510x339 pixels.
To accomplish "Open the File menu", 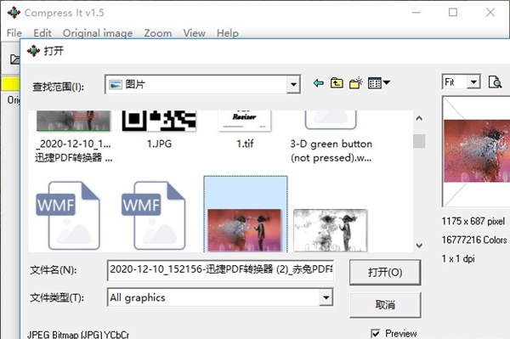I will pos(14,33).
